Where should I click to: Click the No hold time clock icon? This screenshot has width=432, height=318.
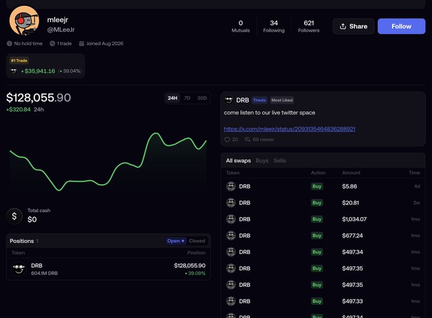tap(10, 43)
